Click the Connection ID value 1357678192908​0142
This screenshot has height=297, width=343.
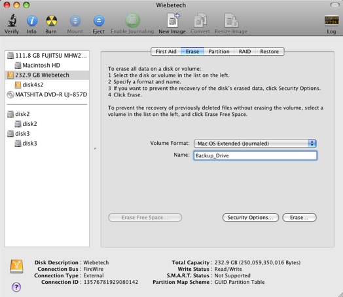111,282
